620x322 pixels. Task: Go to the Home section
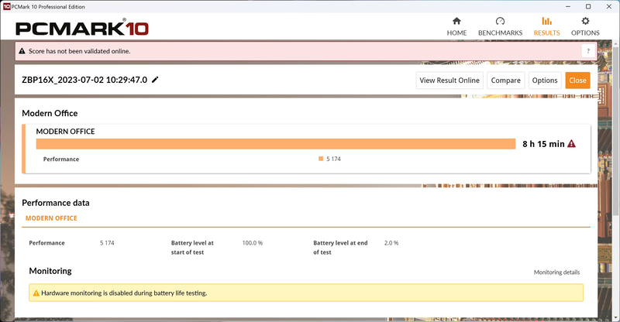(x=456, y=26)
